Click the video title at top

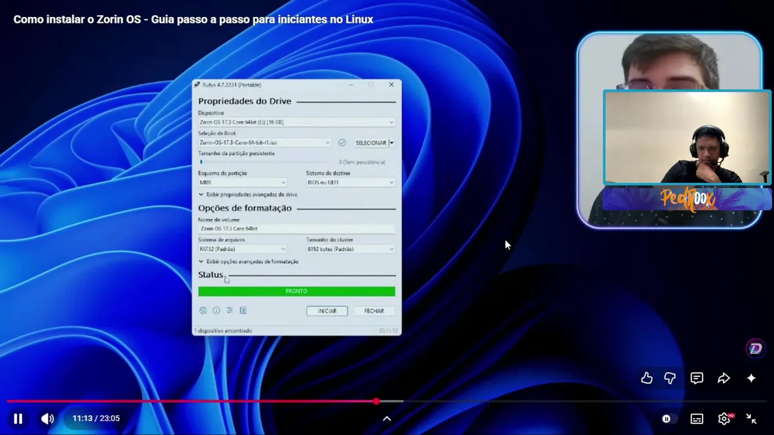click(193, 19)
